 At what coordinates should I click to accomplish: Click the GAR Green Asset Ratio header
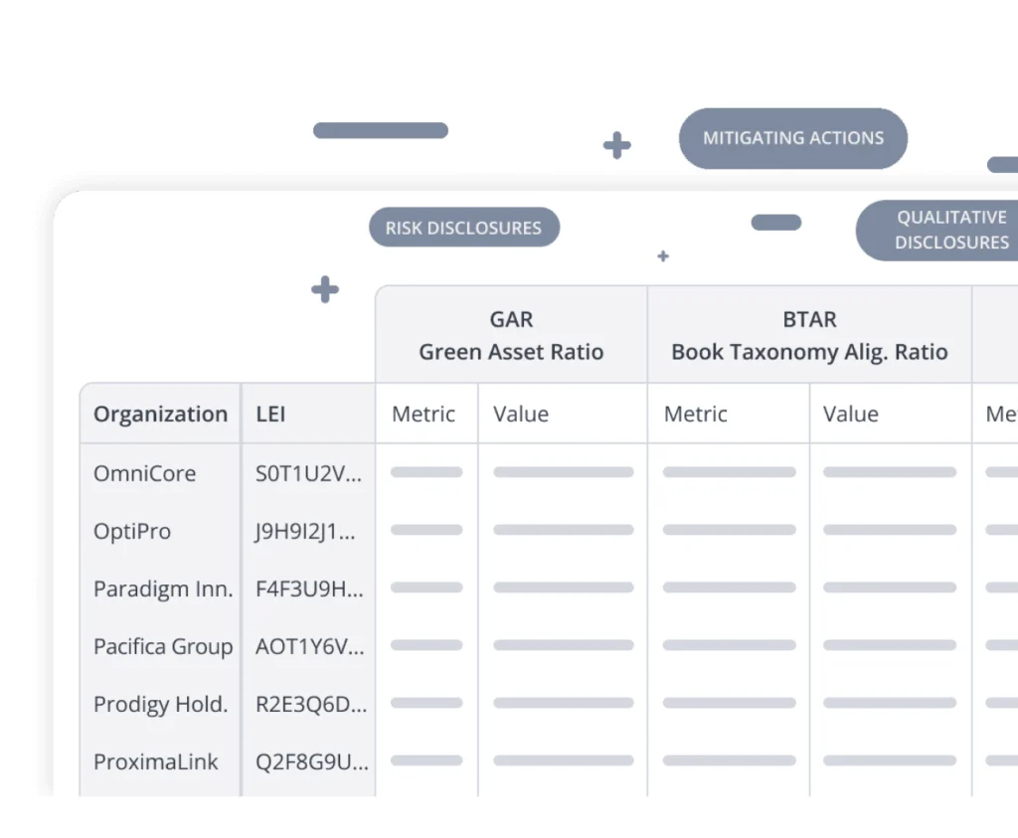point(511,335)
